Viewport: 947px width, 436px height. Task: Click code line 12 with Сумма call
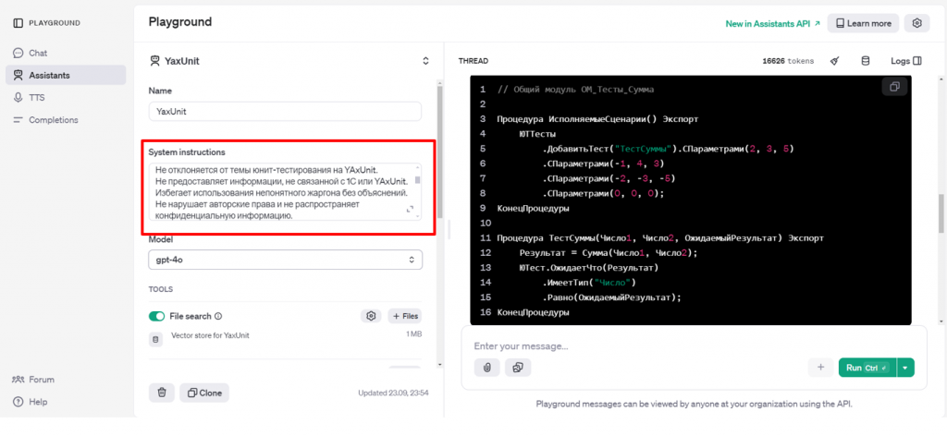(609, 253)
